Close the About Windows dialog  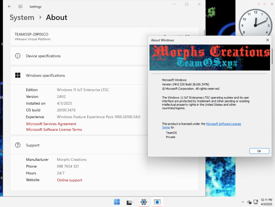coord(268,40)
